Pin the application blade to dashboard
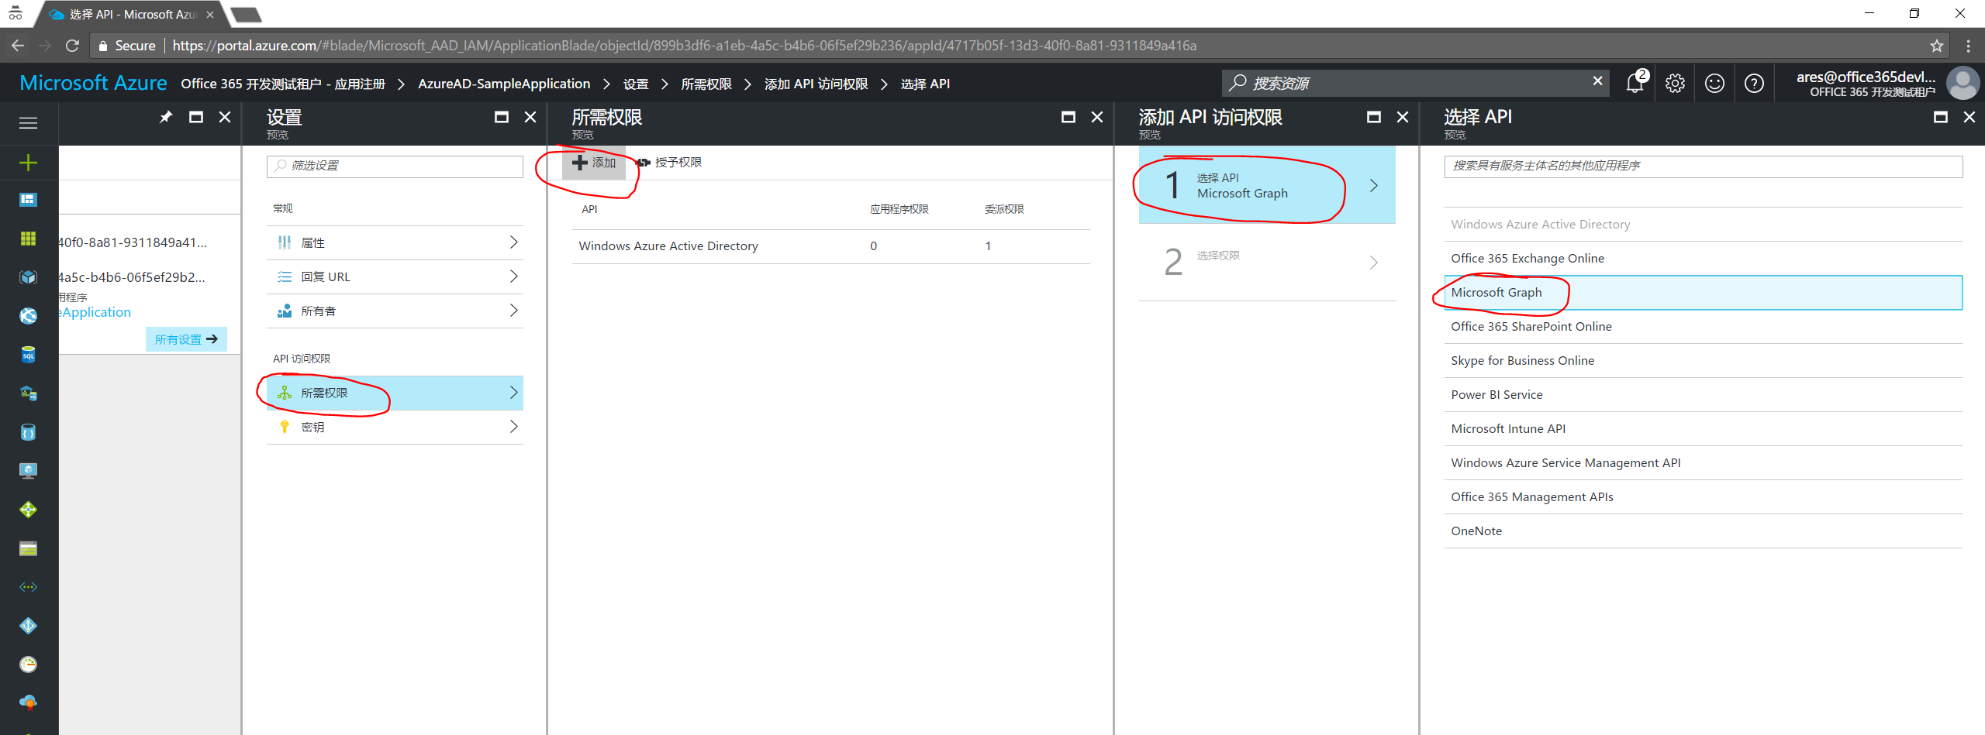Viewport: 1985px width, 735px height. click(x=166, y=117)
